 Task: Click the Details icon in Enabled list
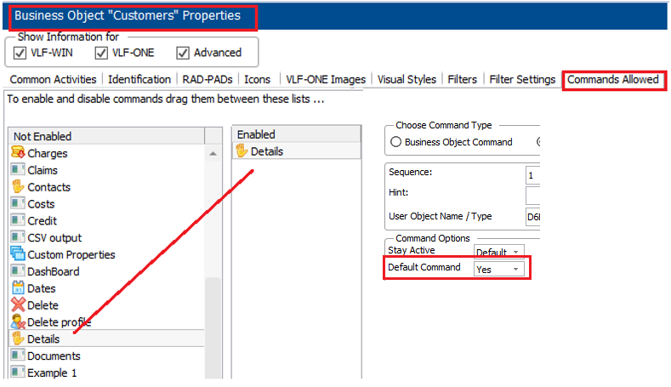(x=242, y=151)
